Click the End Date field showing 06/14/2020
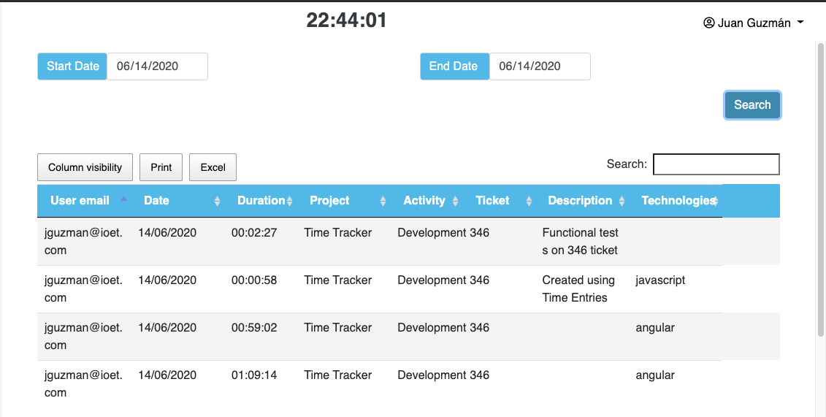Viewport: 826px width, 417px height. (540, 66)
